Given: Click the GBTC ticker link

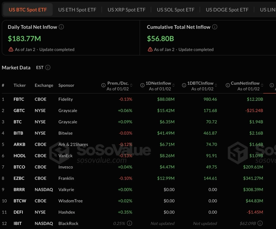Looking at the screenshot, I should pos(19,111).
